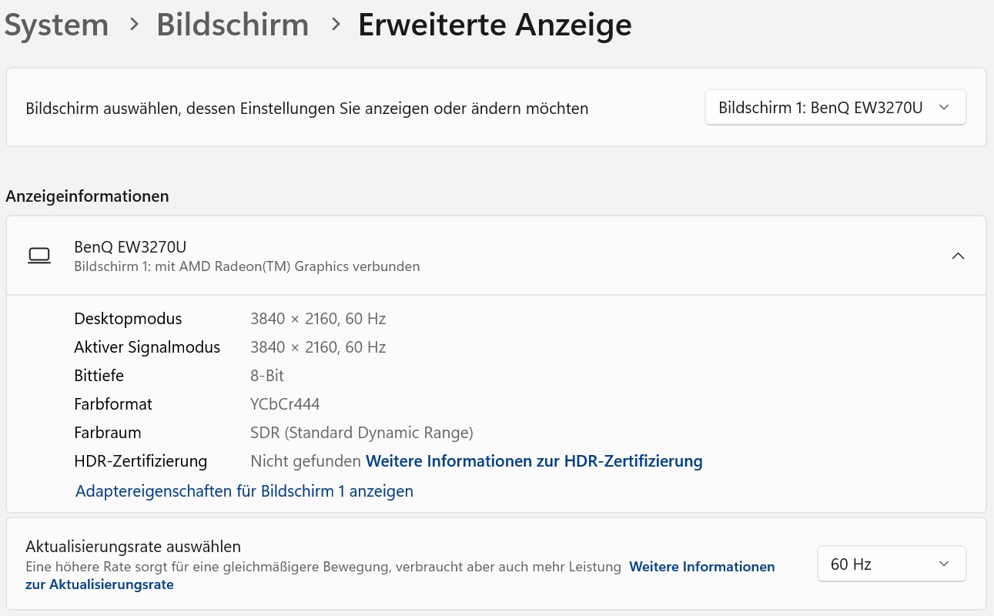Click the Erweiterte Anzeige page title
Image resolution: width=994 pixels, height=616 pixels.
495,25
